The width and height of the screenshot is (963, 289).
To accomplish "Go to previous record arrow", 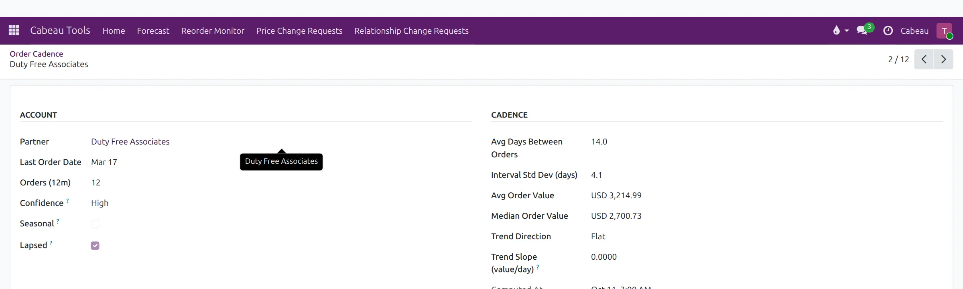I will point(924,59).
